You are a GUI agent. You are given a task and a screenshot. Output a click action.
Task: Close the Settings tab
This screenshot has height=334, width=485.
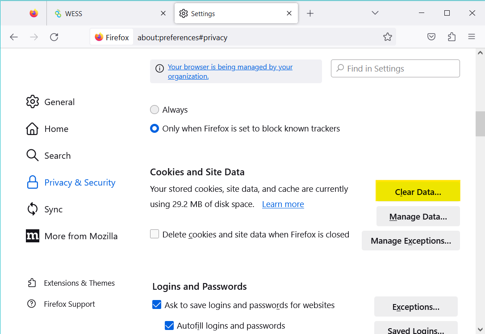click(289, 13)
